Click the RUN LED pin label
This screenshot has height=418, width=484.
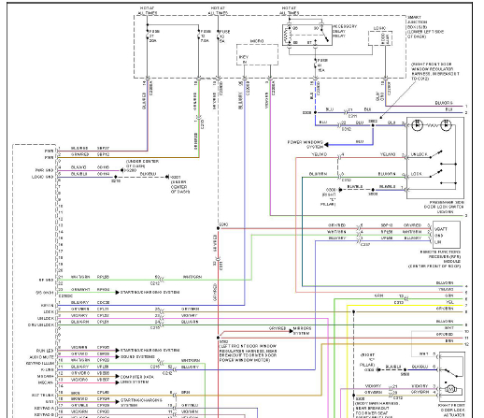click(x=45, y=351)
